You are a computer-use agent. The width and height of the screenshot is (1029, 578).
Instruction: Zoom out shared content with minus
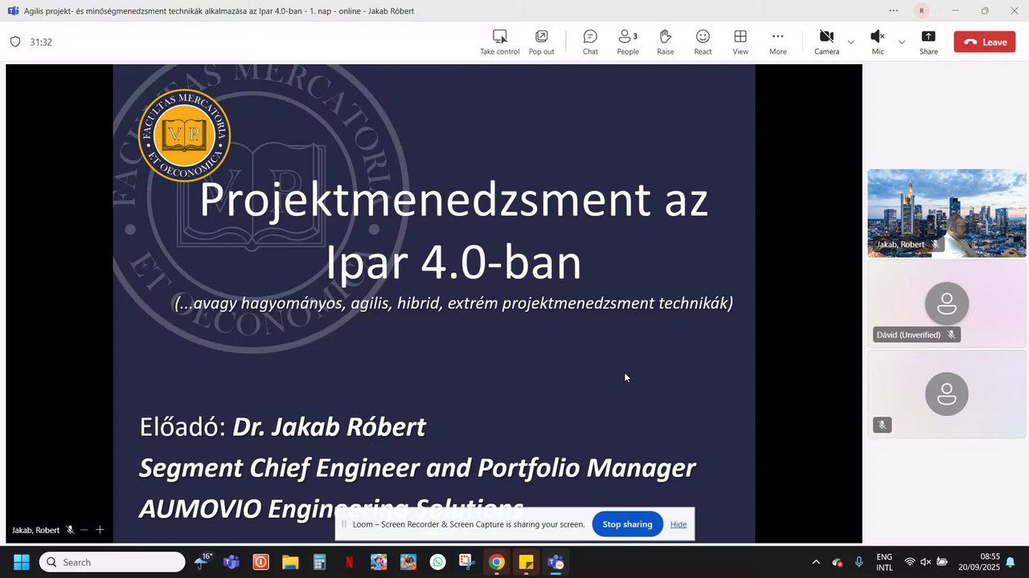click(x=84, y=530)
